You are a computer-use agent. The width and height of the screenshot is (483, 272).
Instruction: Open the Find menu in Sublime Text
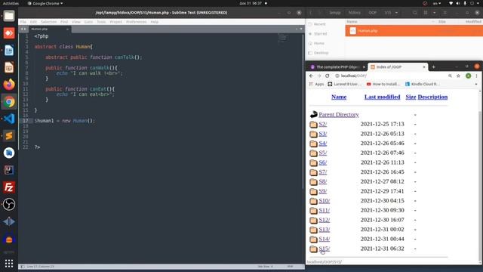64,22
